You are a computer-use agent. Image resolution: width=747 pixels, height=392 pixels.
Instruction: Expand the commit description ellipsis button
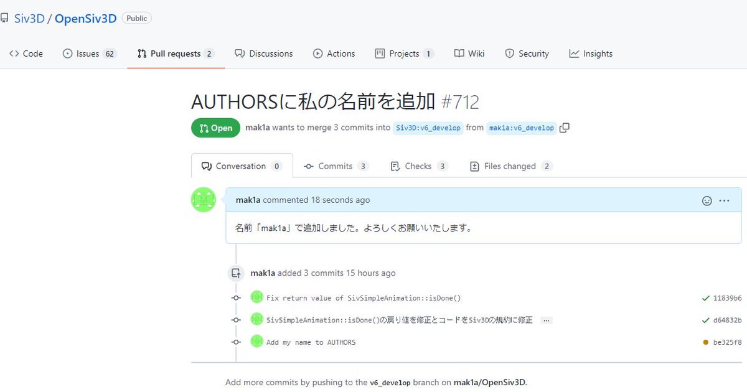point(546,320)
